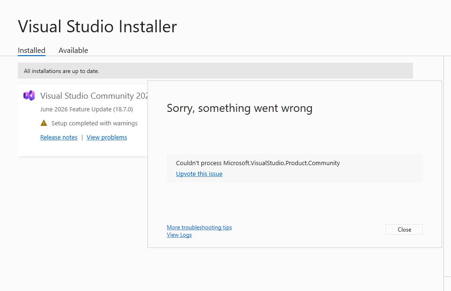The width and height of the screenshot is (451, 291).
Task: Click the yellow warning triangle icon
Action: pyautogui.click(x=44, y=123)
